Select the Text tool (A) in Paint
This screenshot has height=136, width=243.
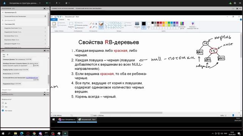(96, 23)
